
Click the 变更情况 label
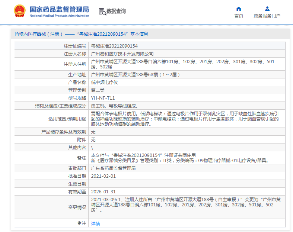click(x=77, y=207)
